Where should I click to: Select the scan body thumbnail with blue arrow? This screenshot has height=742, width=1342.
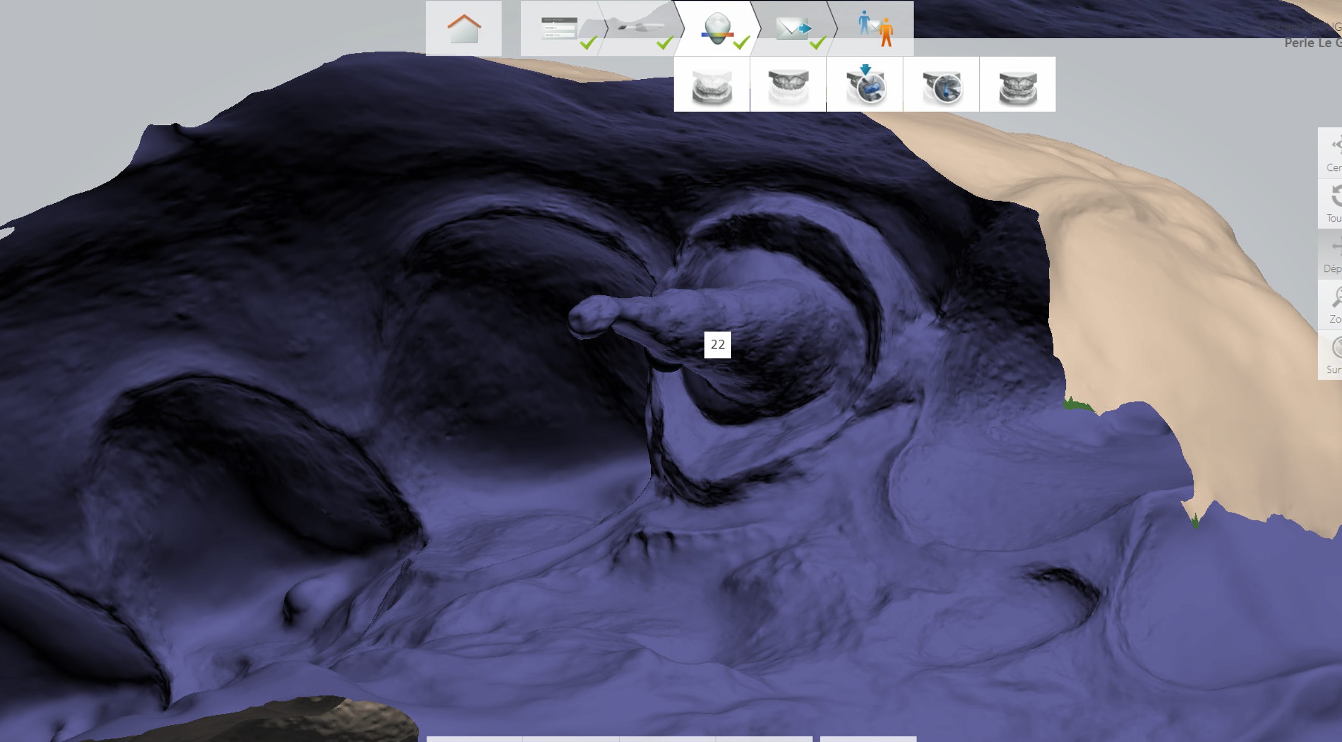coord(865,85)
